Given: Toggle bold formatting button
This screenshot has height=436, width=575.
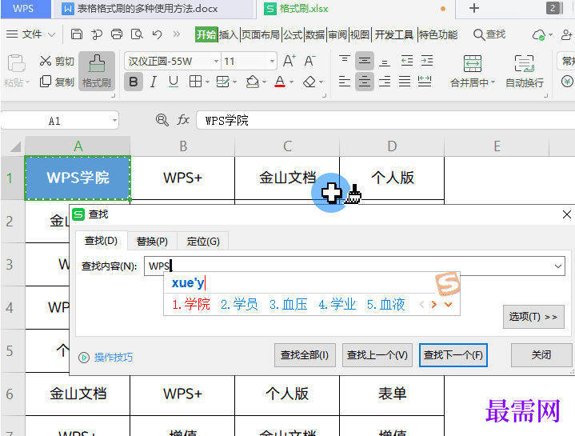Looking at the screenshot, I should (134, 82).
